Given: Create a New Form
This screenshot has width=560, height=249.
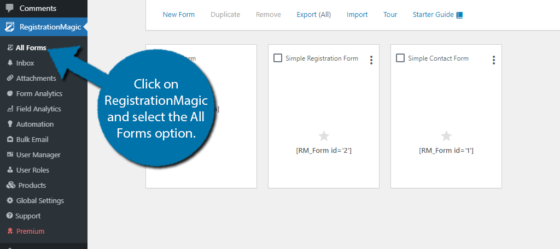Looking at the screenshot, I should point(179,15).
